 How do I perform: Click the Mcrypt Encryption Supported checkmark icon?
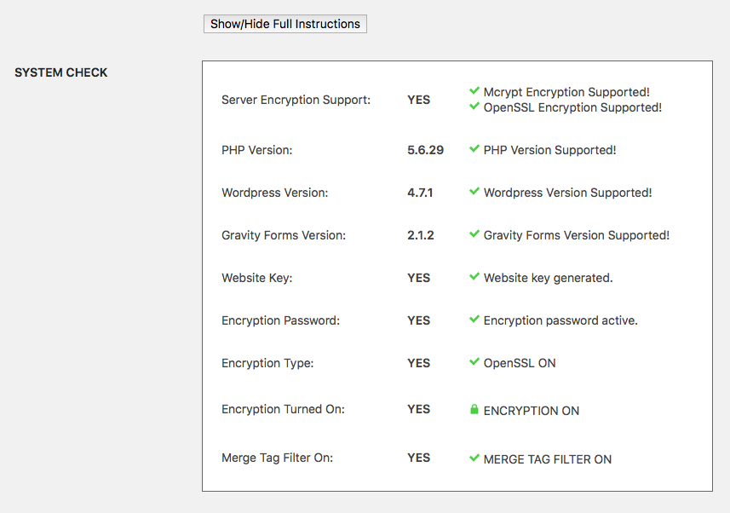474,91
